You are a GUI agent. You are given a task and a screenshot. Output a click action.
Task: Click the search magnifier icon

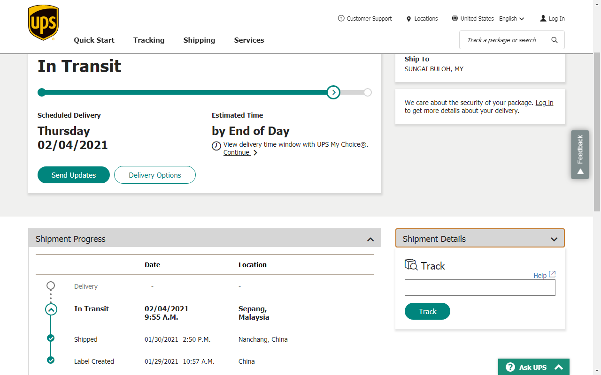point(555,40)
